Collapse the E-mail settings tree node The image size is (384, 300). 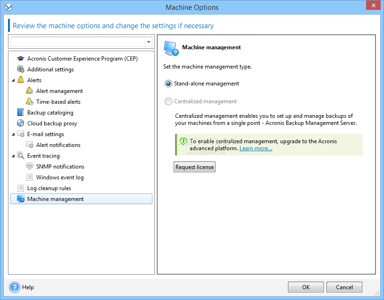click(x=13, y=134)
